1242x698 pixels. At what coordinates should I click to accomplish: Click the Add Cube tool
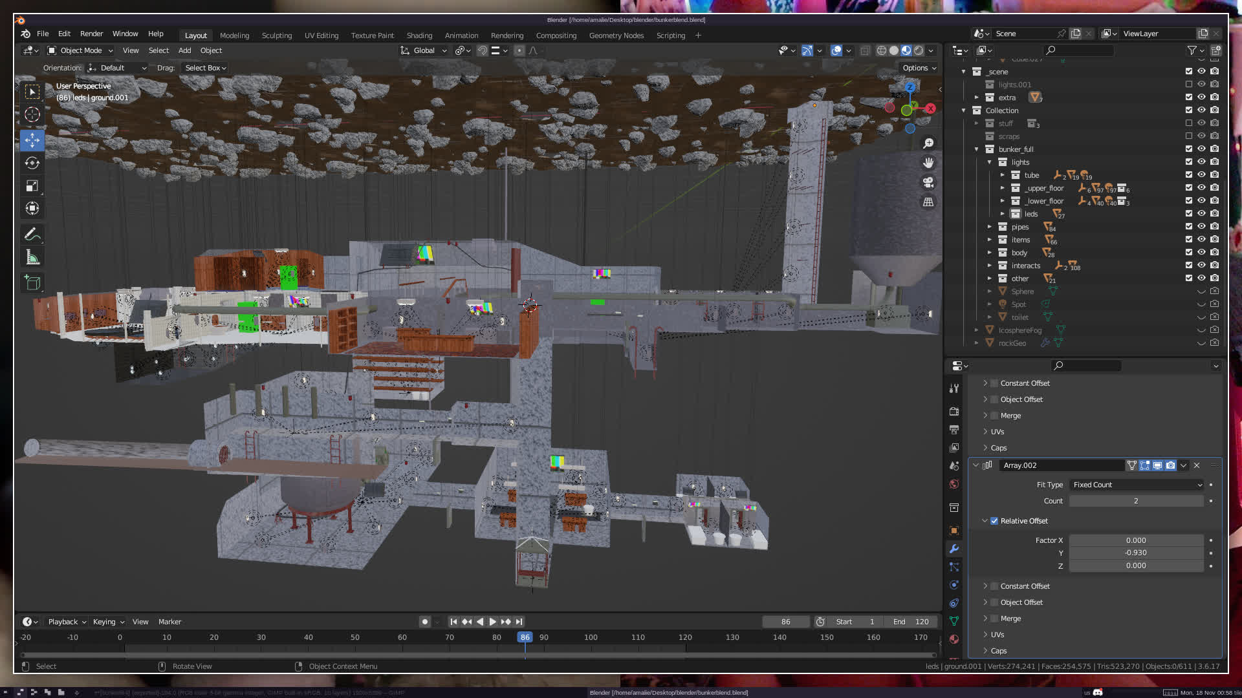click(x=32, y=282)
